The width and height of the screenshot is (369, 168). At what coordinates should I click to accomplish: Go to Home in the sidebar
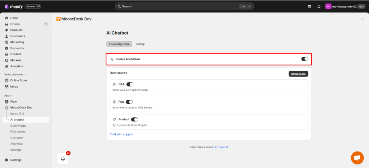(14, 18)
